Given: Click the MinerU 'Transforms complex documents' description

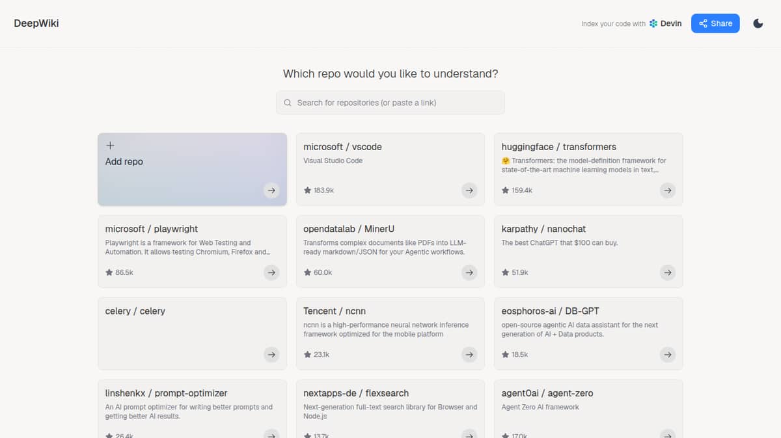Looking at the screenshot, I should [x=385, y=248].
